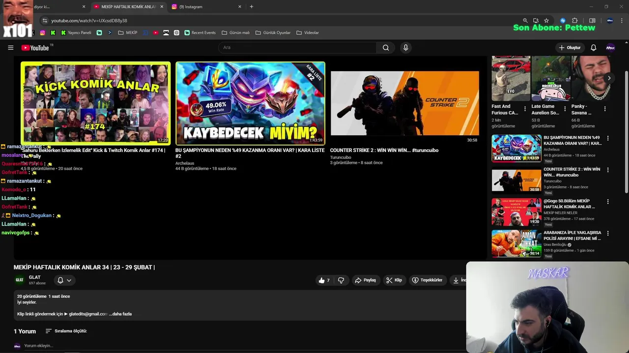
Task: Open YouTube notifications bell
Action: pyautogui.click(x=593, y=48)
